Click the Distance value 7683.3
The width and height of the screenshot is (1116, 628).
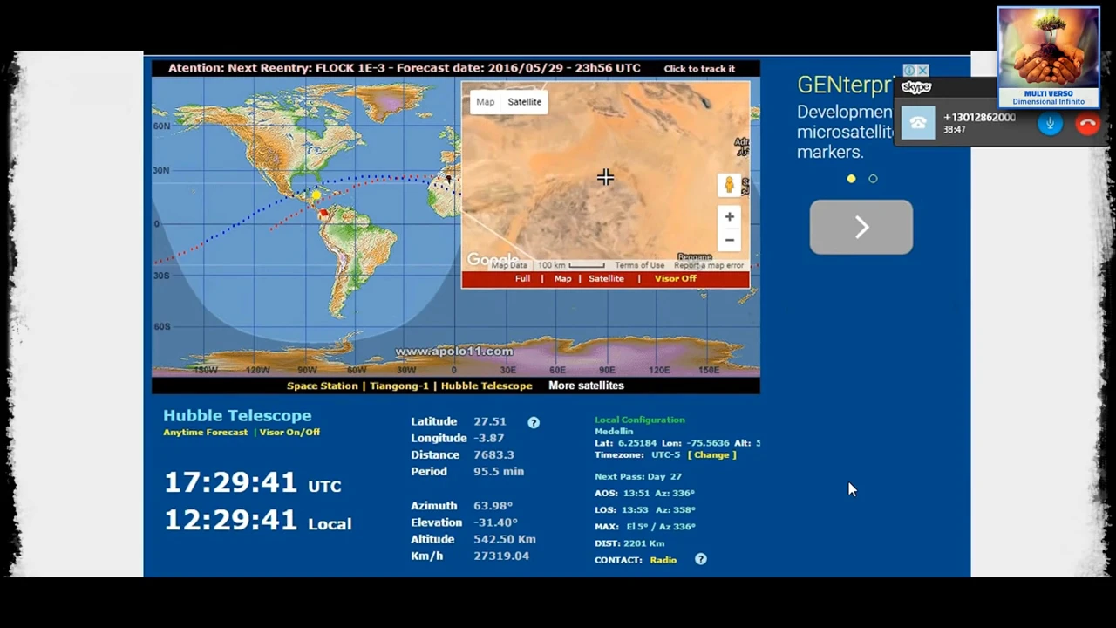point(493,454)
